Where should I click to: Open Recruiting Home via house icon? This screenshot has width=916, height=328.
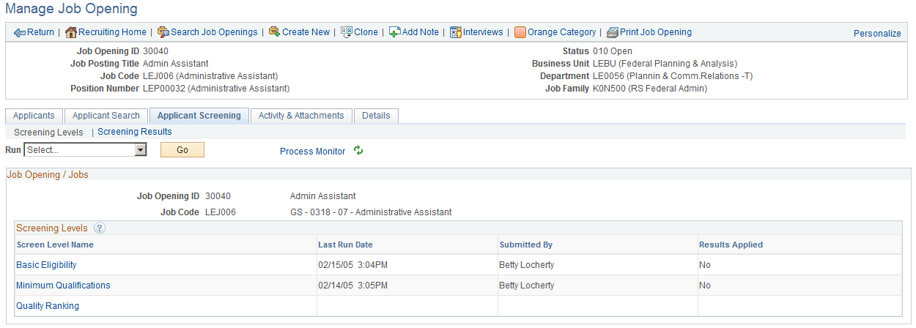click(71, 32)
